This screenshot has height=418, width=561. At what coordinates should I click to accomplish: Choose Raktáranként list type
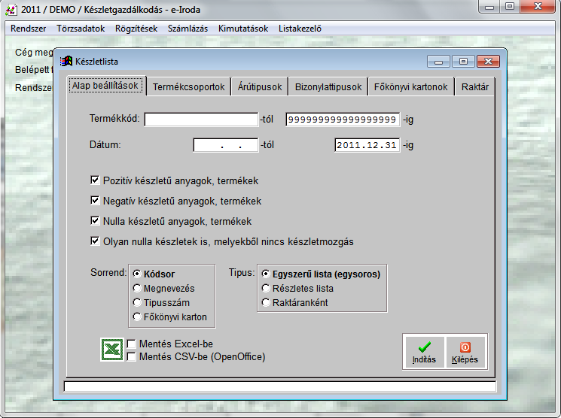coord(265,302)
